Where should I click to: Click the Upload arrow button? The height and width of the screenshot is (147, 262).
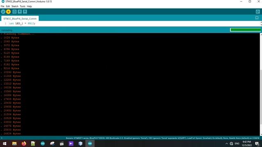pos(8,12)
